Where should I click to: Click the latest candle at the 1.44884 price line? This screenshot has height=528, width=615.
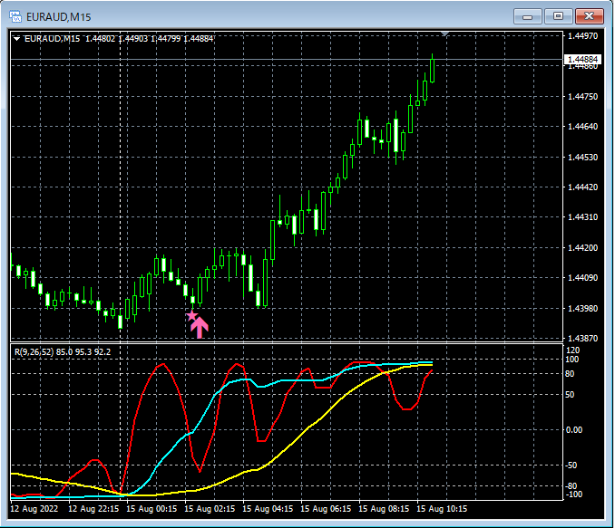pos(433,71)
